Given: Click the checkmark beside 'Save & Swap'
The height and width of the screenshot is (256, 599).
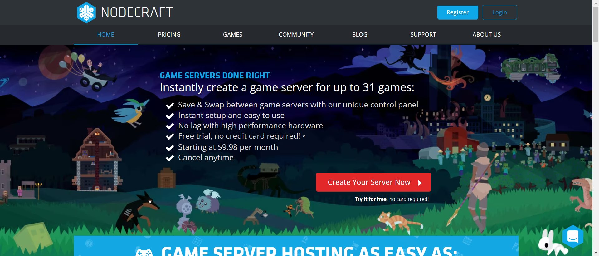Looking at the screenshot, I should point(170,106).
